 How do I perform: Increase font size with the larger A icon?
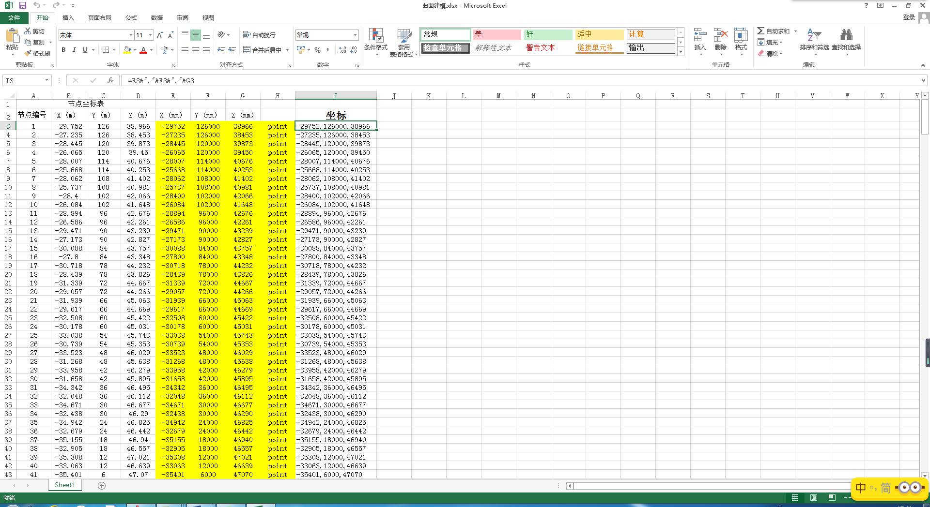[160, 35]
